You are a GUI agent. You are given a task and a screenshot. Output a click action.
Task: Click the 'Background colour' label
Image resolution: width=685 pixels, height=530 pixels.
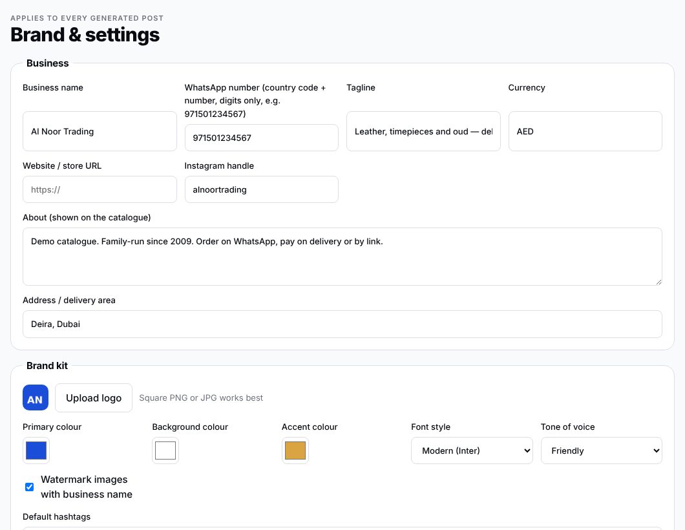coord(190,427)
